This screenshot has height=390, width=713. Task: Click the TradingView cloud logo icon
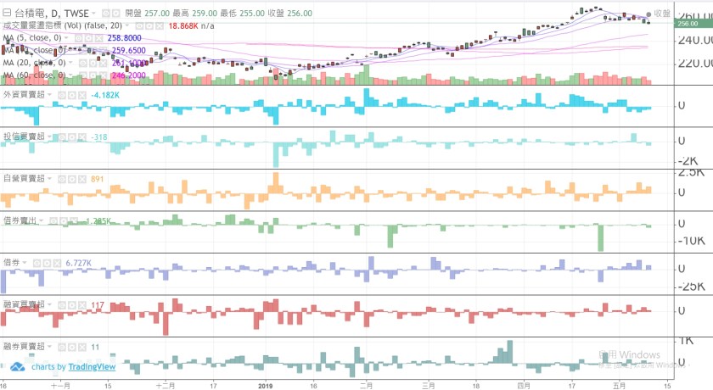click(18, 367)
